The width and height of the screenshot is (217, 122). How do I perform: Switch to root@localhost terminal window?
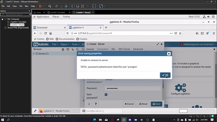(102, 111)
